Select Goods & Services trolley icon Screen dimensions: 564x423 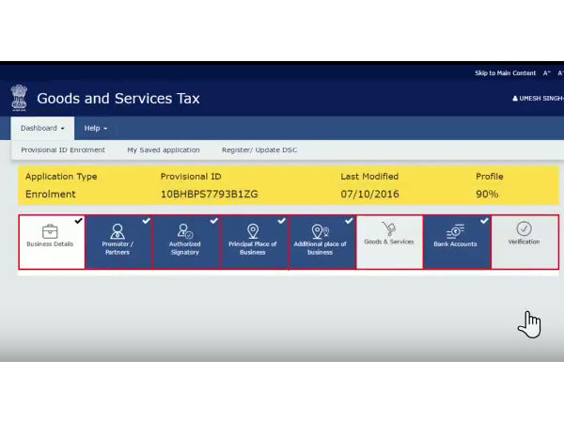click(388, 228)
